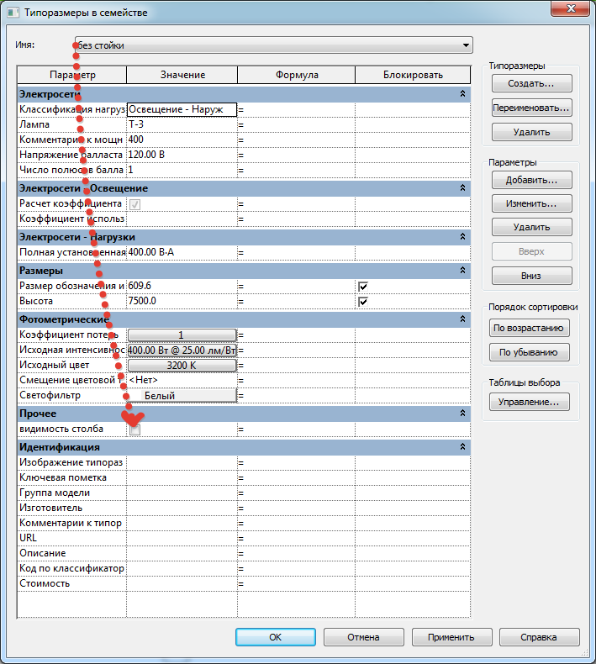Click the Переименовать button
The width and height of the screenshot is (596, 664).
click(531, 108)
